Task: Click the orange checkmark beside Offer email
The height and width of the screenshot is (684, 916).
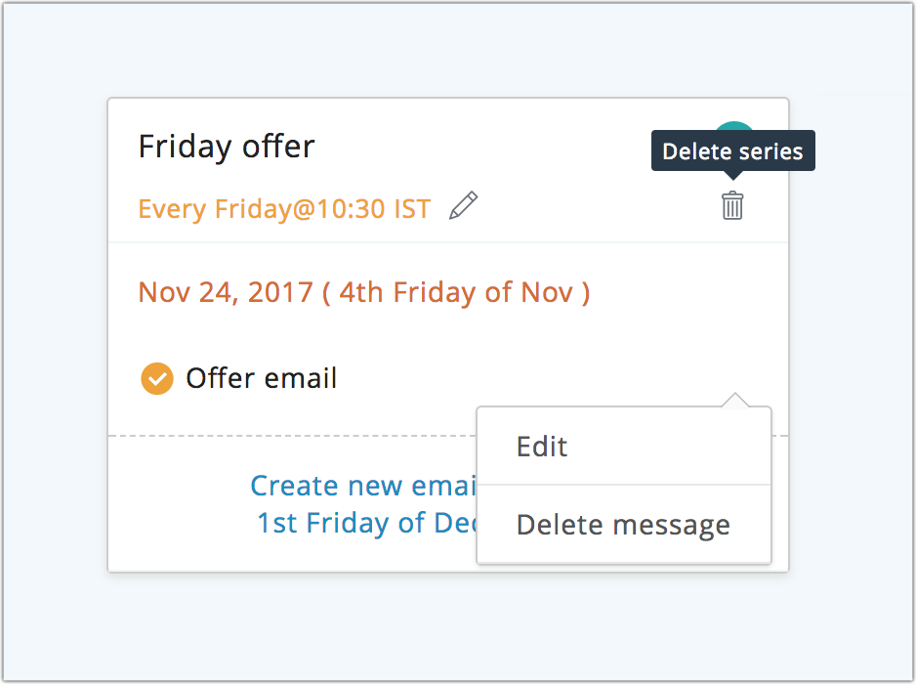Action: (157, 378)
